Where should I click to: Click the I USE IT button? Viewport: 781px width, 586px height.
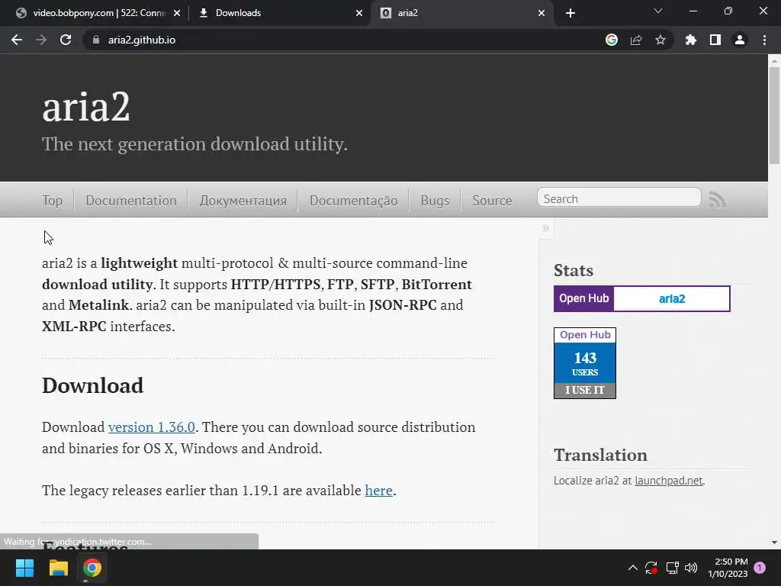point(585,390)
